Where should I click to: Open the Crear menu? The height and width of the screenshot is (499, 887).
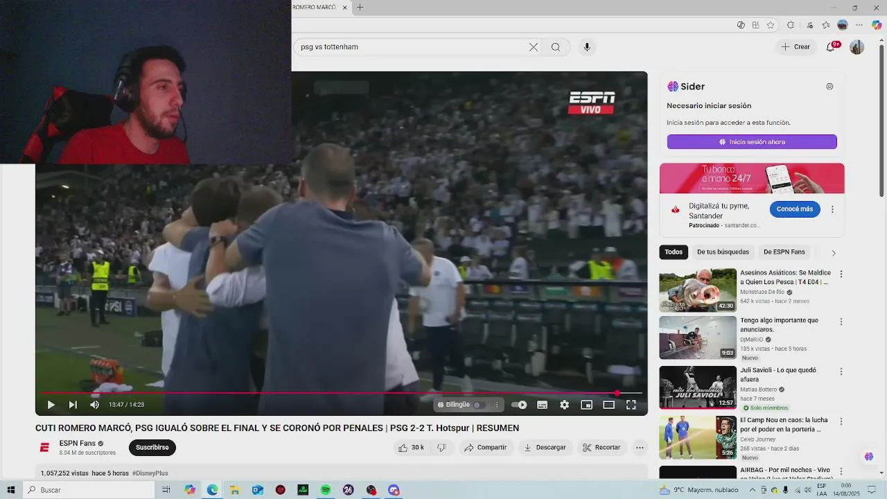pos(796,47)
